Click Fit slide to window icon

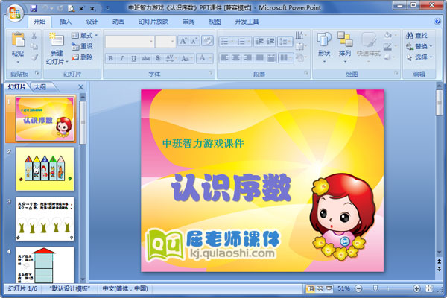click(x=429, y=288)
